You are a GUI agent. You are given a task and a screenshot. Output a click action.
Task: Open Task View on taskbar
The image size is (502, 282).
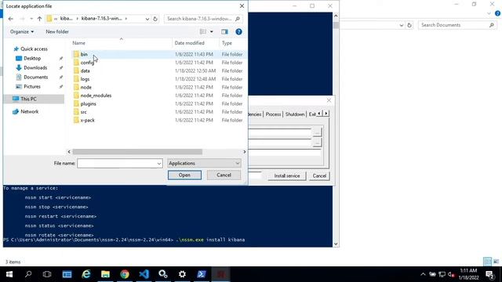point(47,274)
